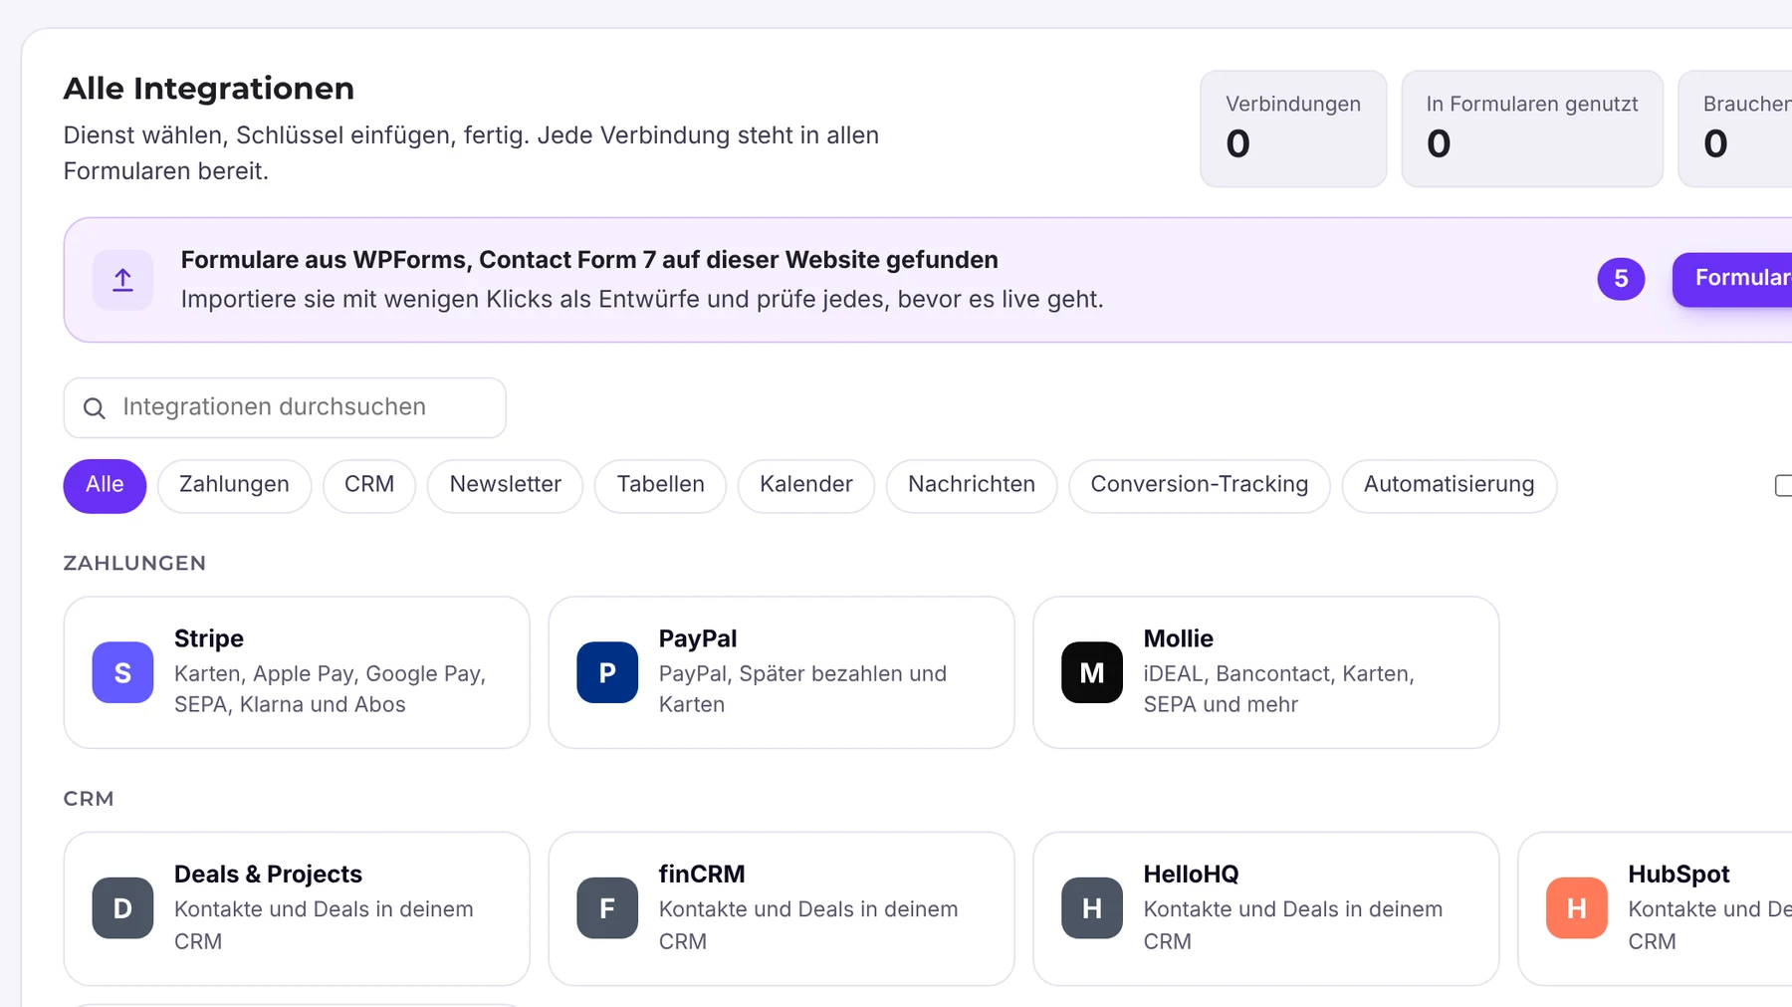
Task: Filter by Nachrichten
Action: click(x=972, y=486)
